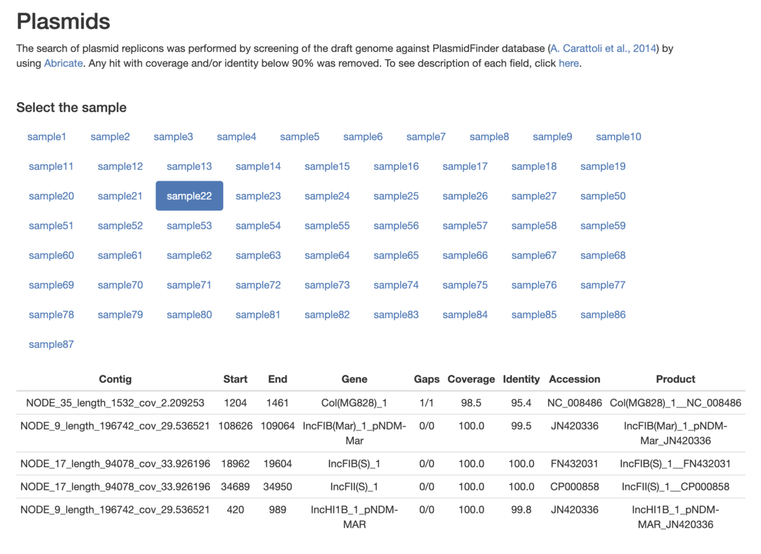Select the CP000858 accession cell
Screen dimensions: 761x554
click(575, 487)
